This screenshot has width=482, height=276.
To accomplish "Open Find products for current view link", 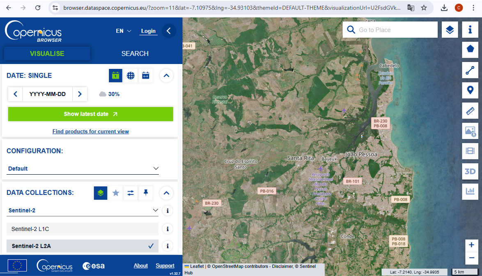I will 90,132.
